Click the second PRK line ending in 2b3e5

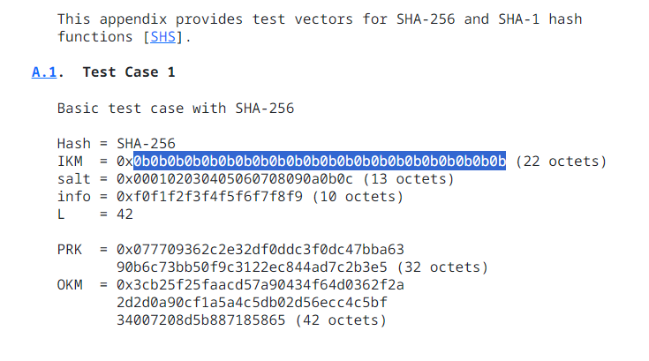click(252, 267)
